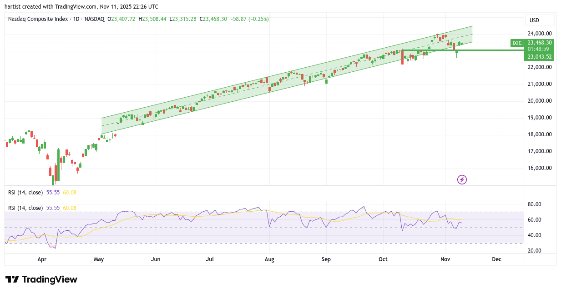Click the Dec label on time axis

[496, 259]
